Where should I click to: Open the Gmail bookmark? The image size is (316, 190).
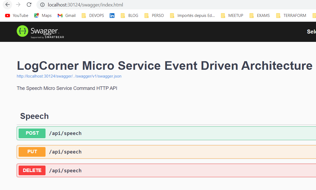tap(66, 15)
